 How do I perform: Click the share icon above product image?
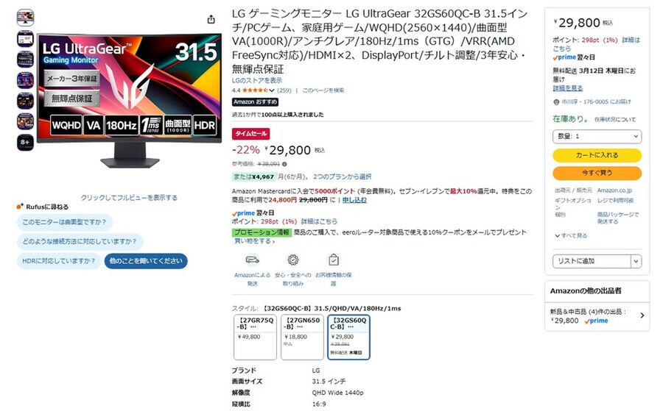[211, 19]
